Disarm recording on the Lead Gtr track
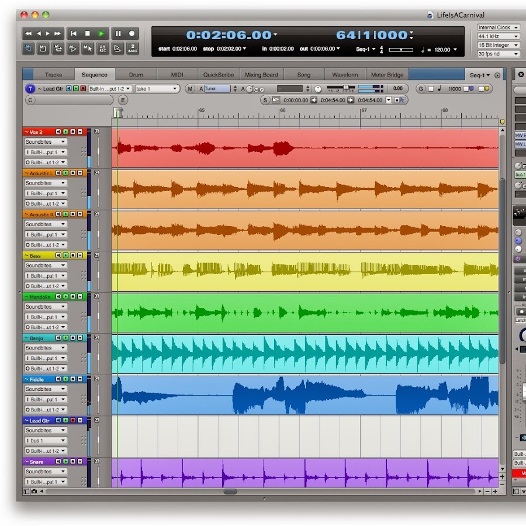The image size is (526, 526). point(73,420)
